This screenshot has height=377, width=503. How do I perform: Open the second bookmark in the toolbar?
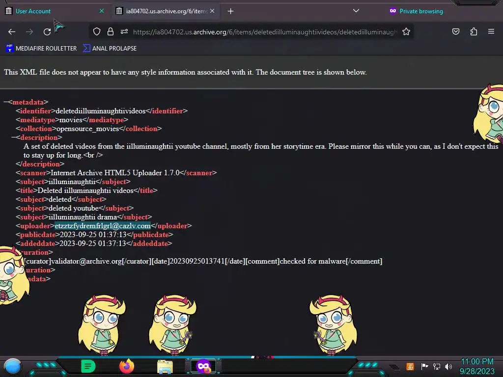110,49
